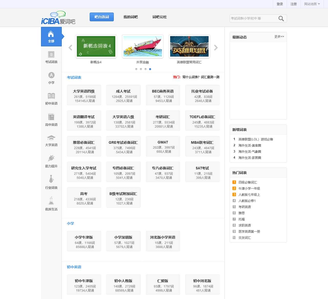Open the 英语翻译考试 word list card
The width and height of the screenshot is (328, 299).
click(x=84, y=121)
